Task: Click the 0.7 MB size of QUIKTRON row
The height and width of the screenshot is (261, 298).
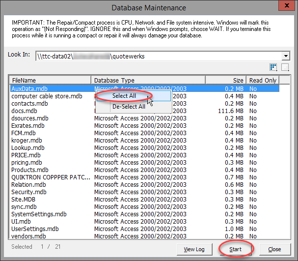Action: coord(234,177)
